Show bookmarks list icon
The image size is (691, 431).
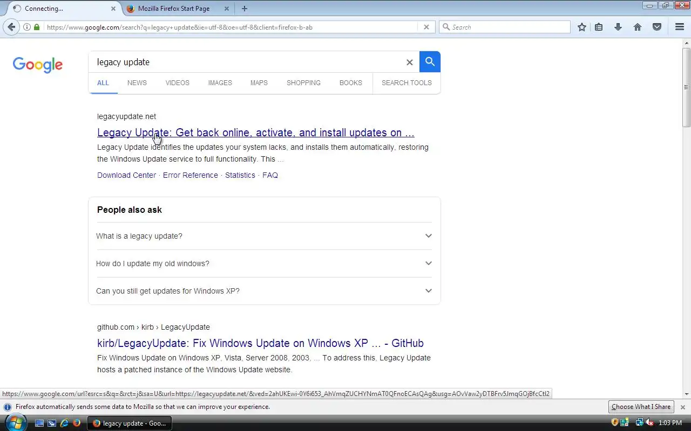[599, 27]
